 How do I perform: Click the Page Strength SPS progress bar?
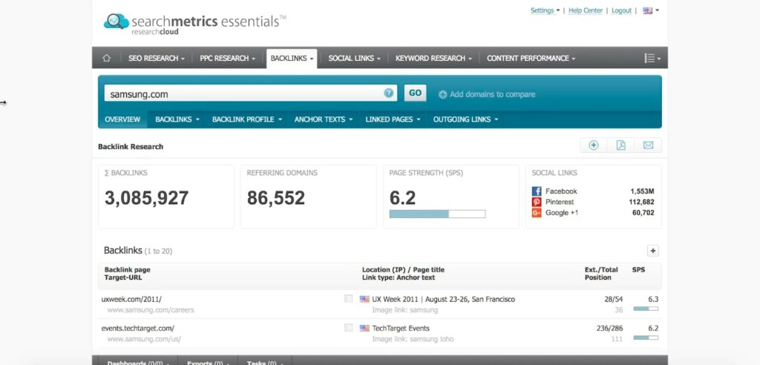click(x=437, y=214)
